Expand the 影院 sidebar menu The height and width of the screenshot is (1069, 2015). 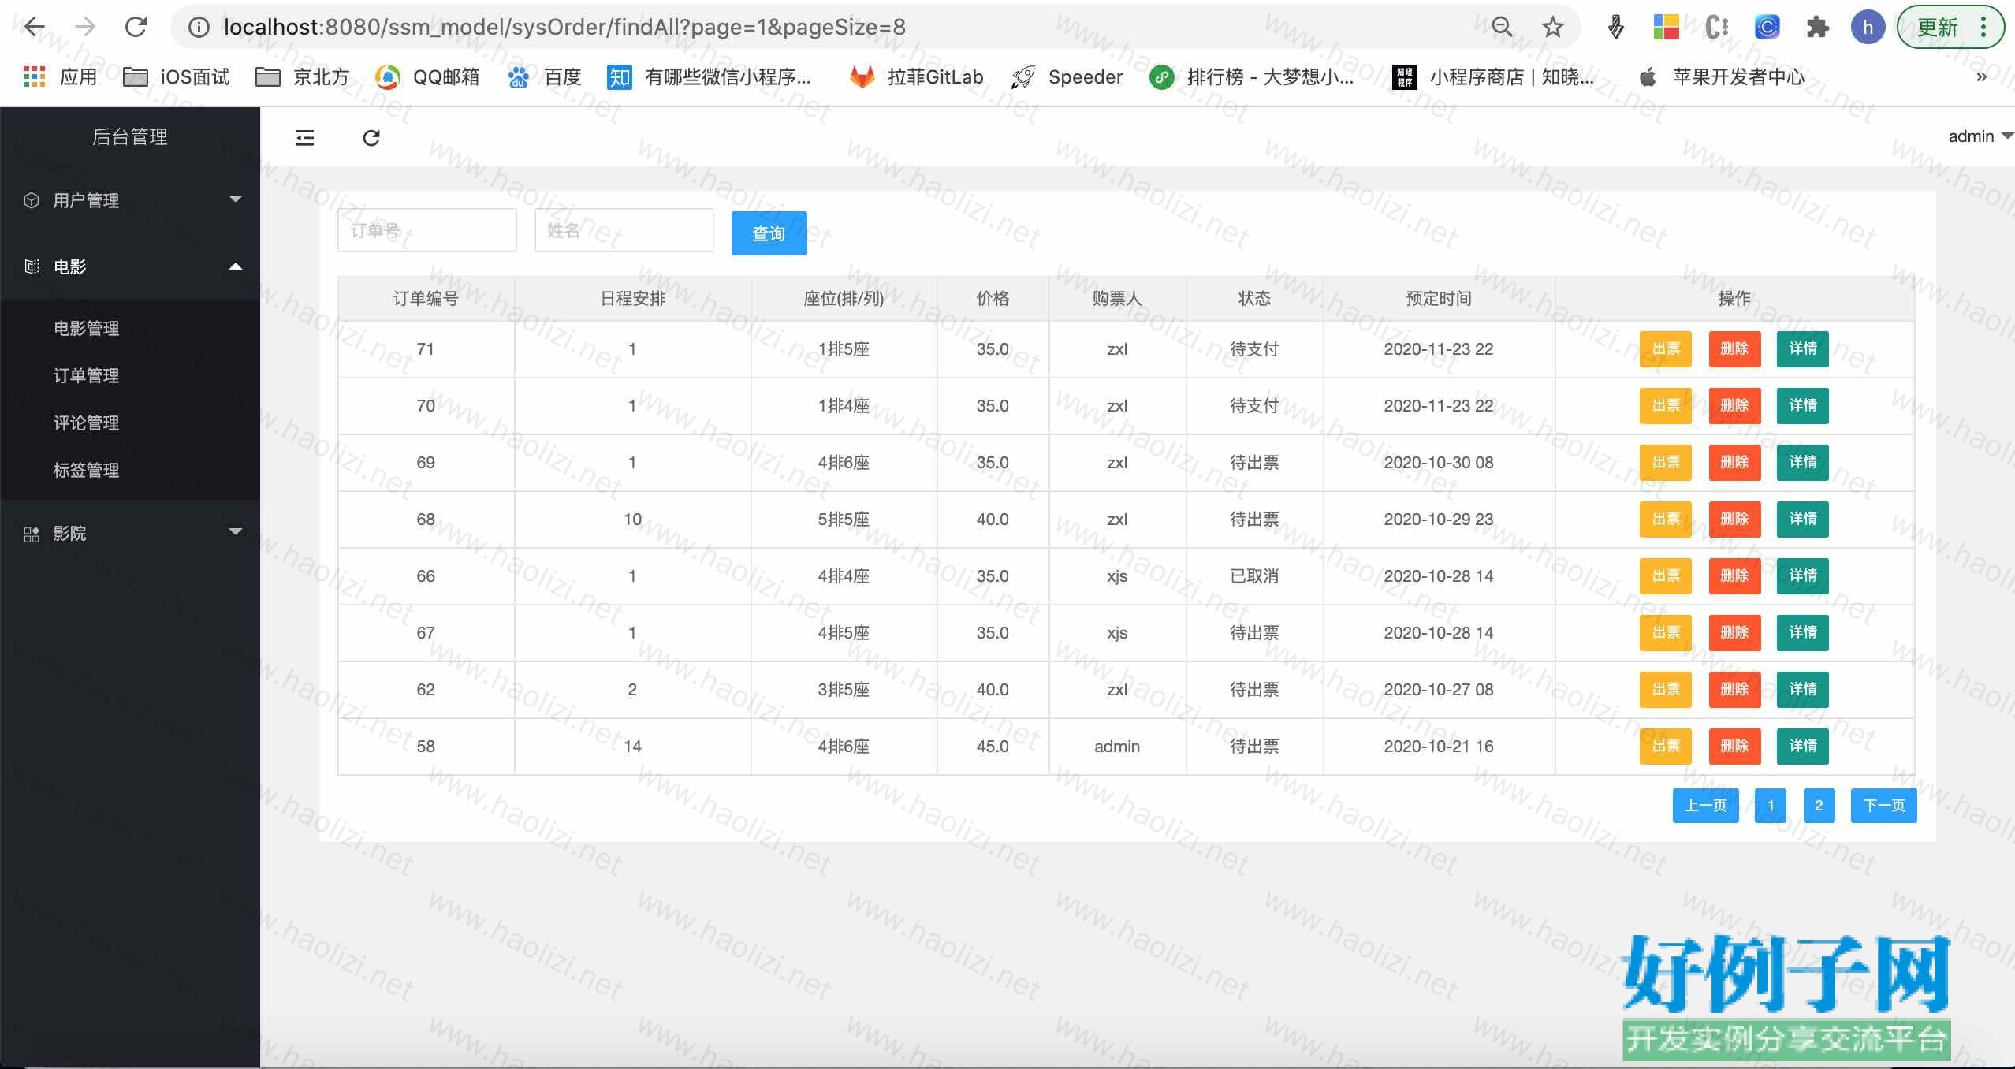[x=130, y=533]
